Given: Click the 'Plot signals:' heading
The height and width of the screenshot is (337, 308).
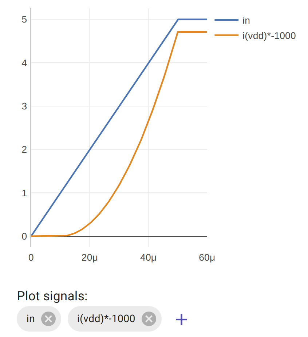Looking at the screenshot, I should tap(52, 296).
